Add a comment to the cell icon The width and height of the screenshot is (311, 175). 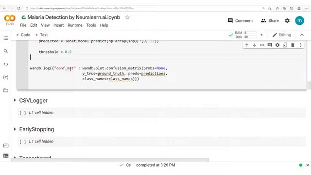click(x=270, y=45)
